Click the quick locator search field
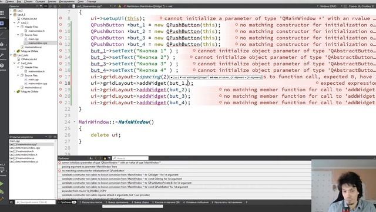This screenshot has height=212, width=376. [x=35, y=203]
